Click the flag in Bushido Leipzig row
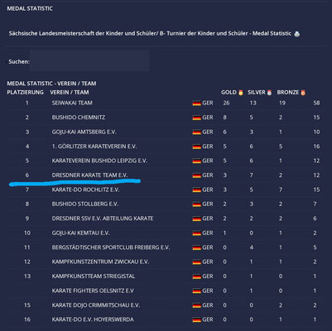This screenshot has width=332, height=331. (x=197, y=161)
